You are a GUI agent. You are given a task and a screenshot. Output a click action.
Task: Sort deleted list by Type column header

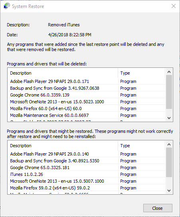point(142,73)
